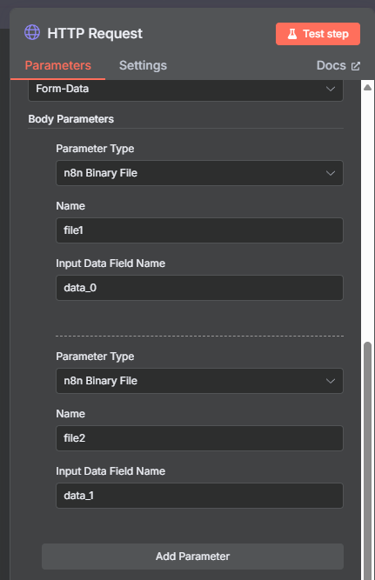Click the HTTP Request node title
This screenshot has width=375, height=580.
pos(95,34)
